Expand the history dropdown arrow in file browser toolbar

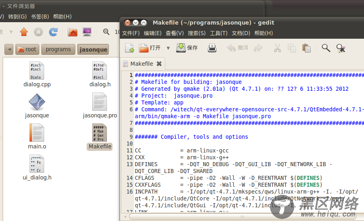11,32
